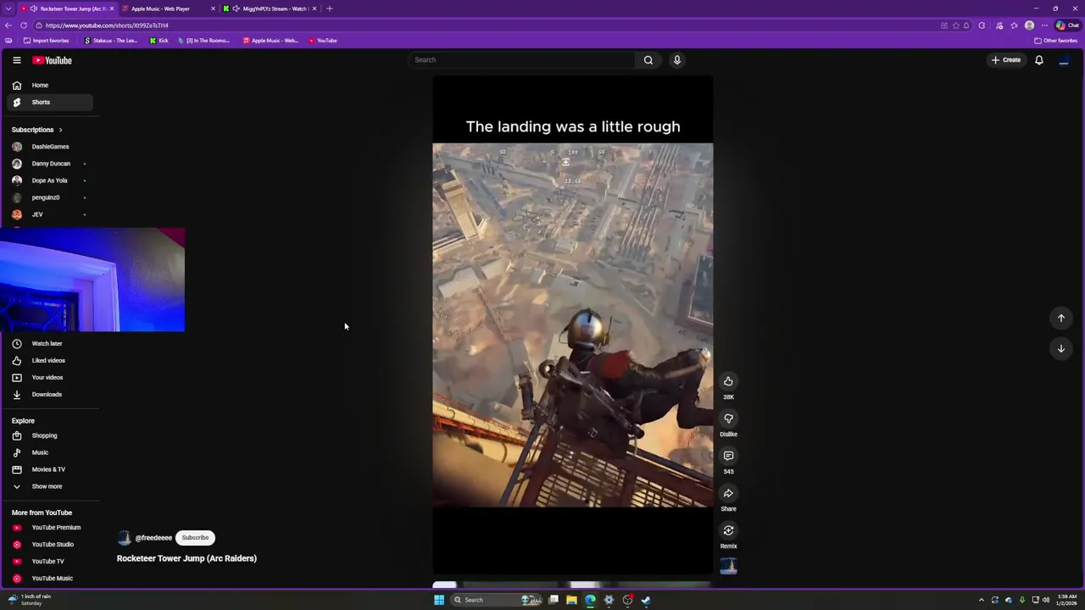Subscribe to @freedeeee

[x=195, y=538]
